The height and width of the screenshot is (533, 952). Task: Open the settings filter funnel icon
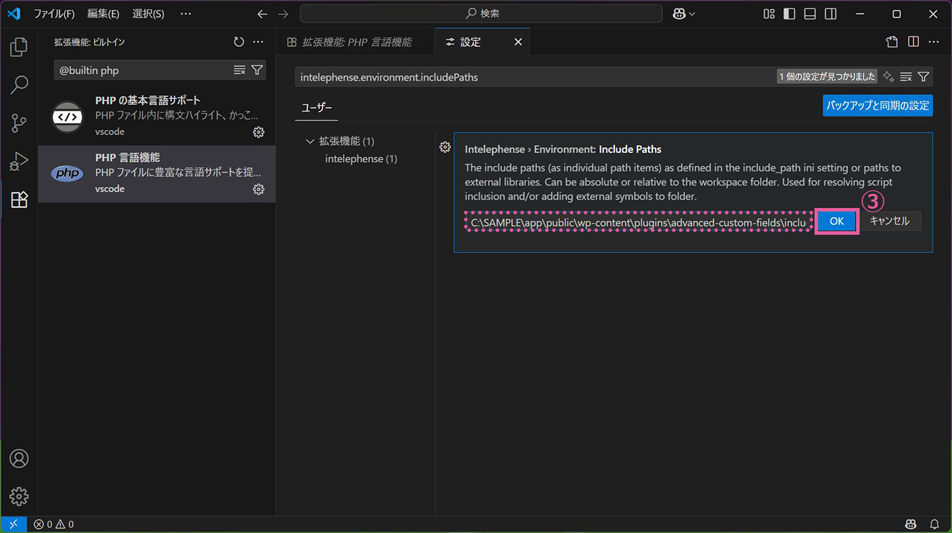923,77
